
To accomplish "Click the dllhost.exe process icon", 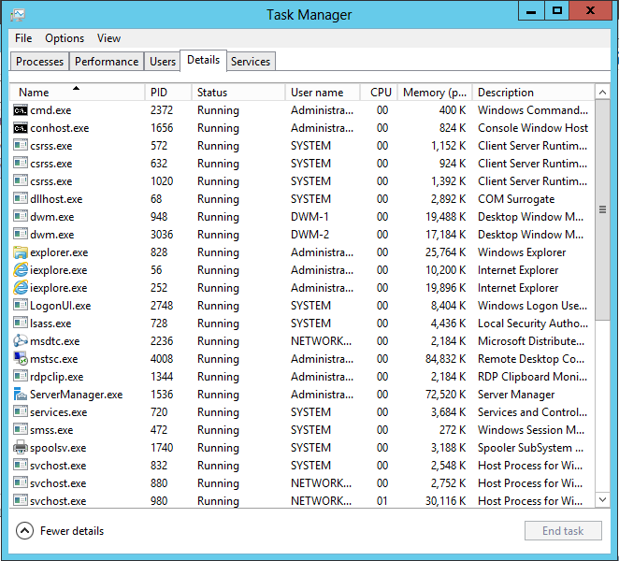I will (x=21, y=199).
